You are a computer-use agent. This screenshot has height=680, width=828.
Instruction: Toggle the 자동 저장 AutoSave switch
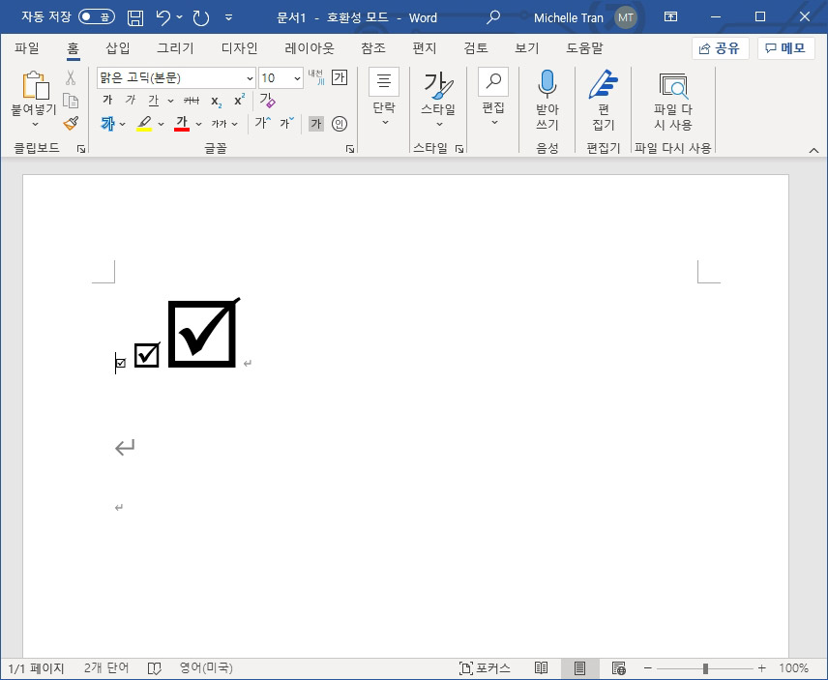pyautogui.click(x=97, y=16)
